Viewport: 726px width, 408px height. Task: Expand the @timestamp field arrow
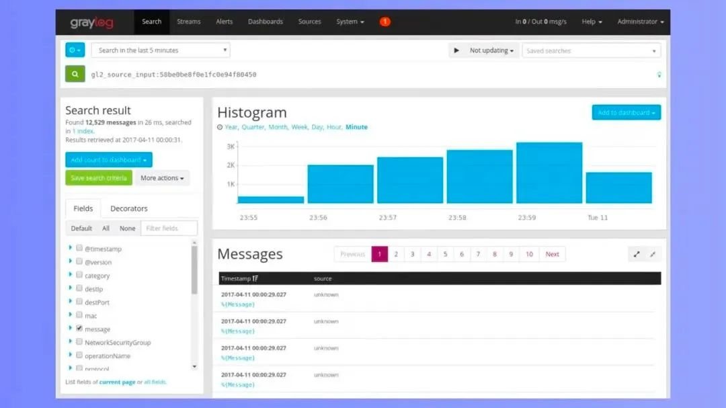click(x=71, y=248)
